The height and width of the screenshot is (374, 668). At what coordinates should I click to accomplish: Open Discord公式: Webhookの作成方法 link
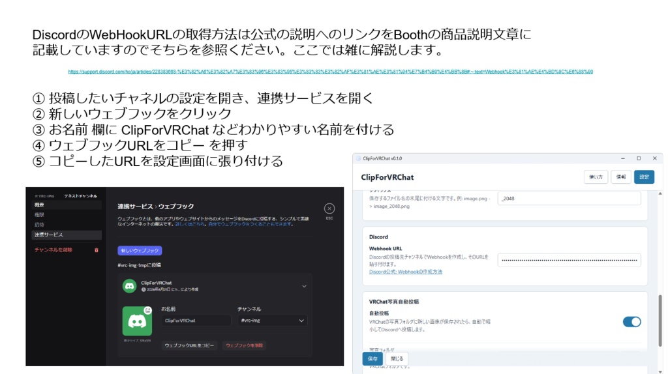pyautogui.click(x=406, y=272)
